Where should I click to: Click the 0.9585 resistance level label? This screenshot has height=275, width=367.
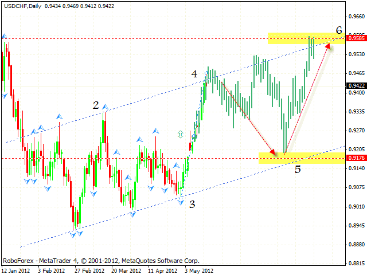[x=356, y=39]
